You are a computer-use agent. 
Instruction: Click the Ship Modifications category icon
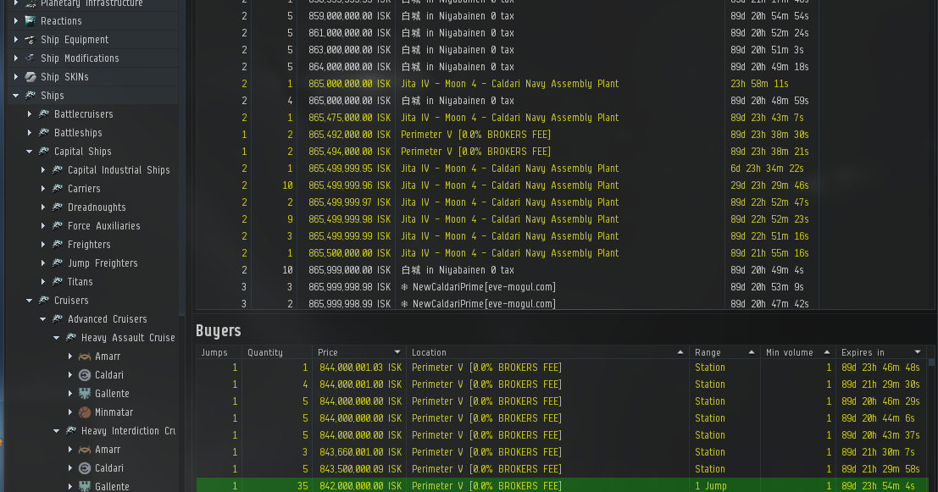click(x=30, y=58)
